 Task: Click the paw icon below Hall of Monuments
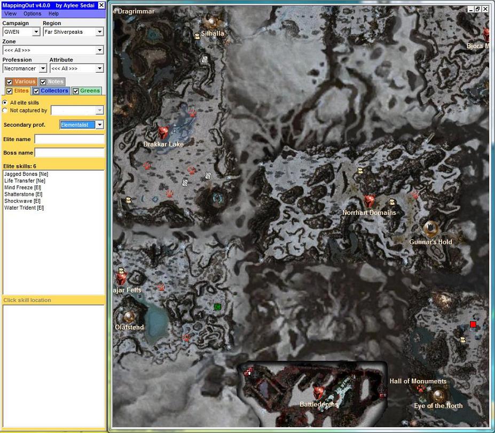click(x=421, y=389)
